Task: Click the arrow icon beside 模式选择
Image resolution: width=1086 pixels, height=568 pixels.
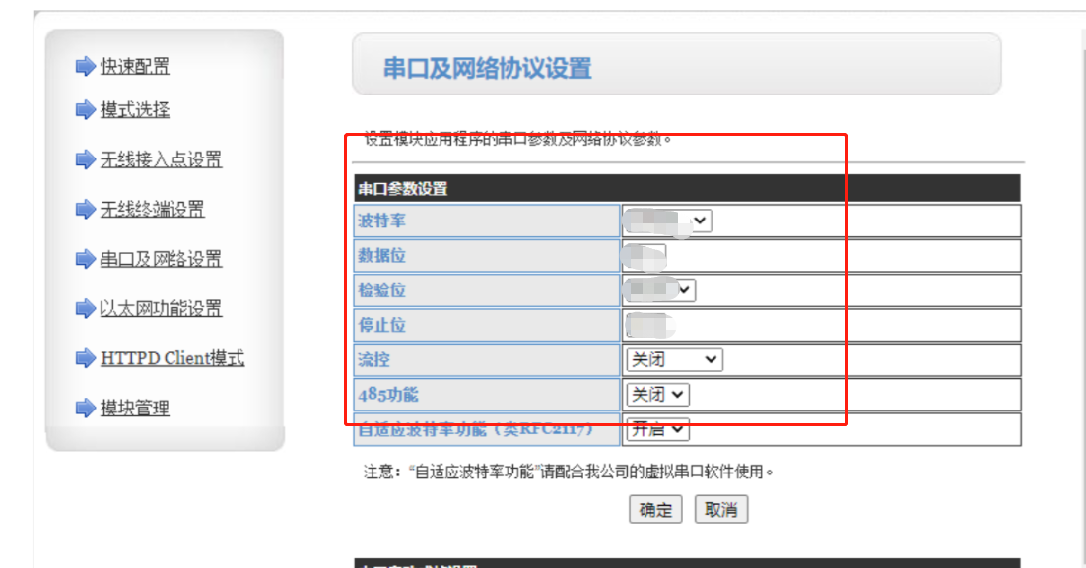Action: [x=85, y=110]
